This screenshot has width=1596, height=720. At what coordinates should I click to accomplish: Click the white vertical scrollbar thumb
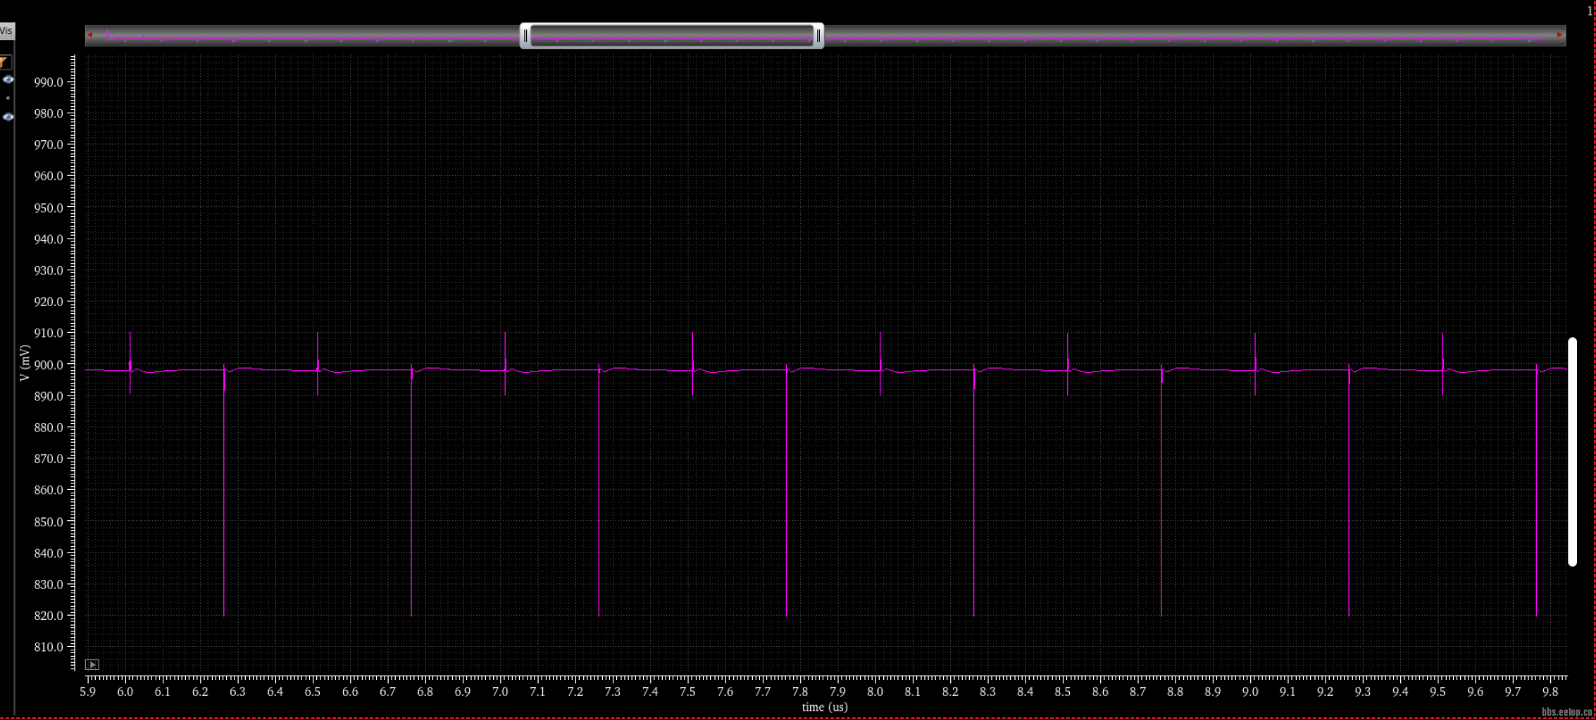(1572, 452)
